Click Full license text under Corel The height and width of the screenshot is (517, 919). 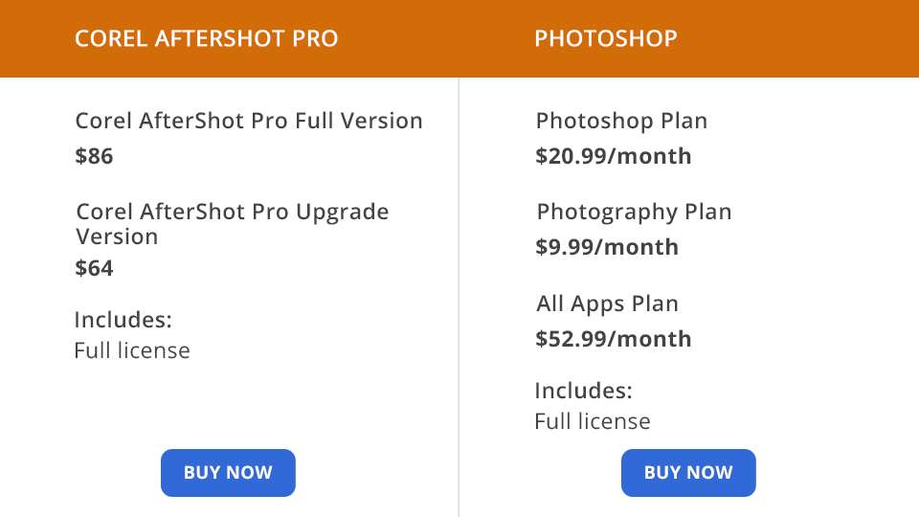[x=132, y=350]
